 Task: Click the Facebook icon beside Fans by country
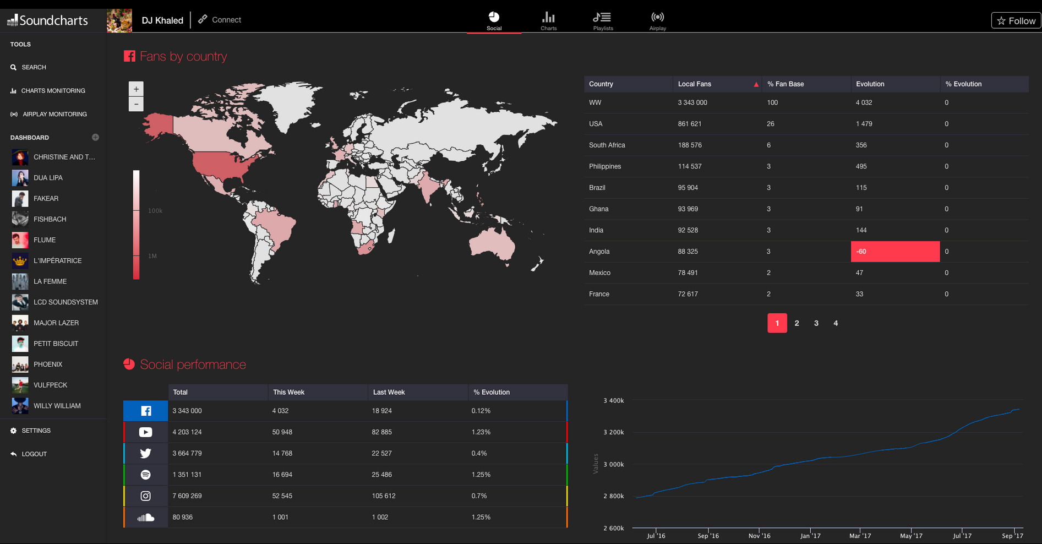129,56
